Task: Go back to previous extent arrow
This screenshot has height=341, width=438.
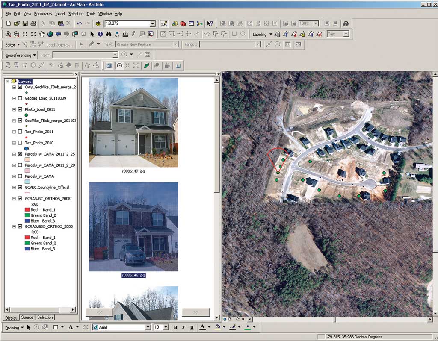Action: click(58, 34)
